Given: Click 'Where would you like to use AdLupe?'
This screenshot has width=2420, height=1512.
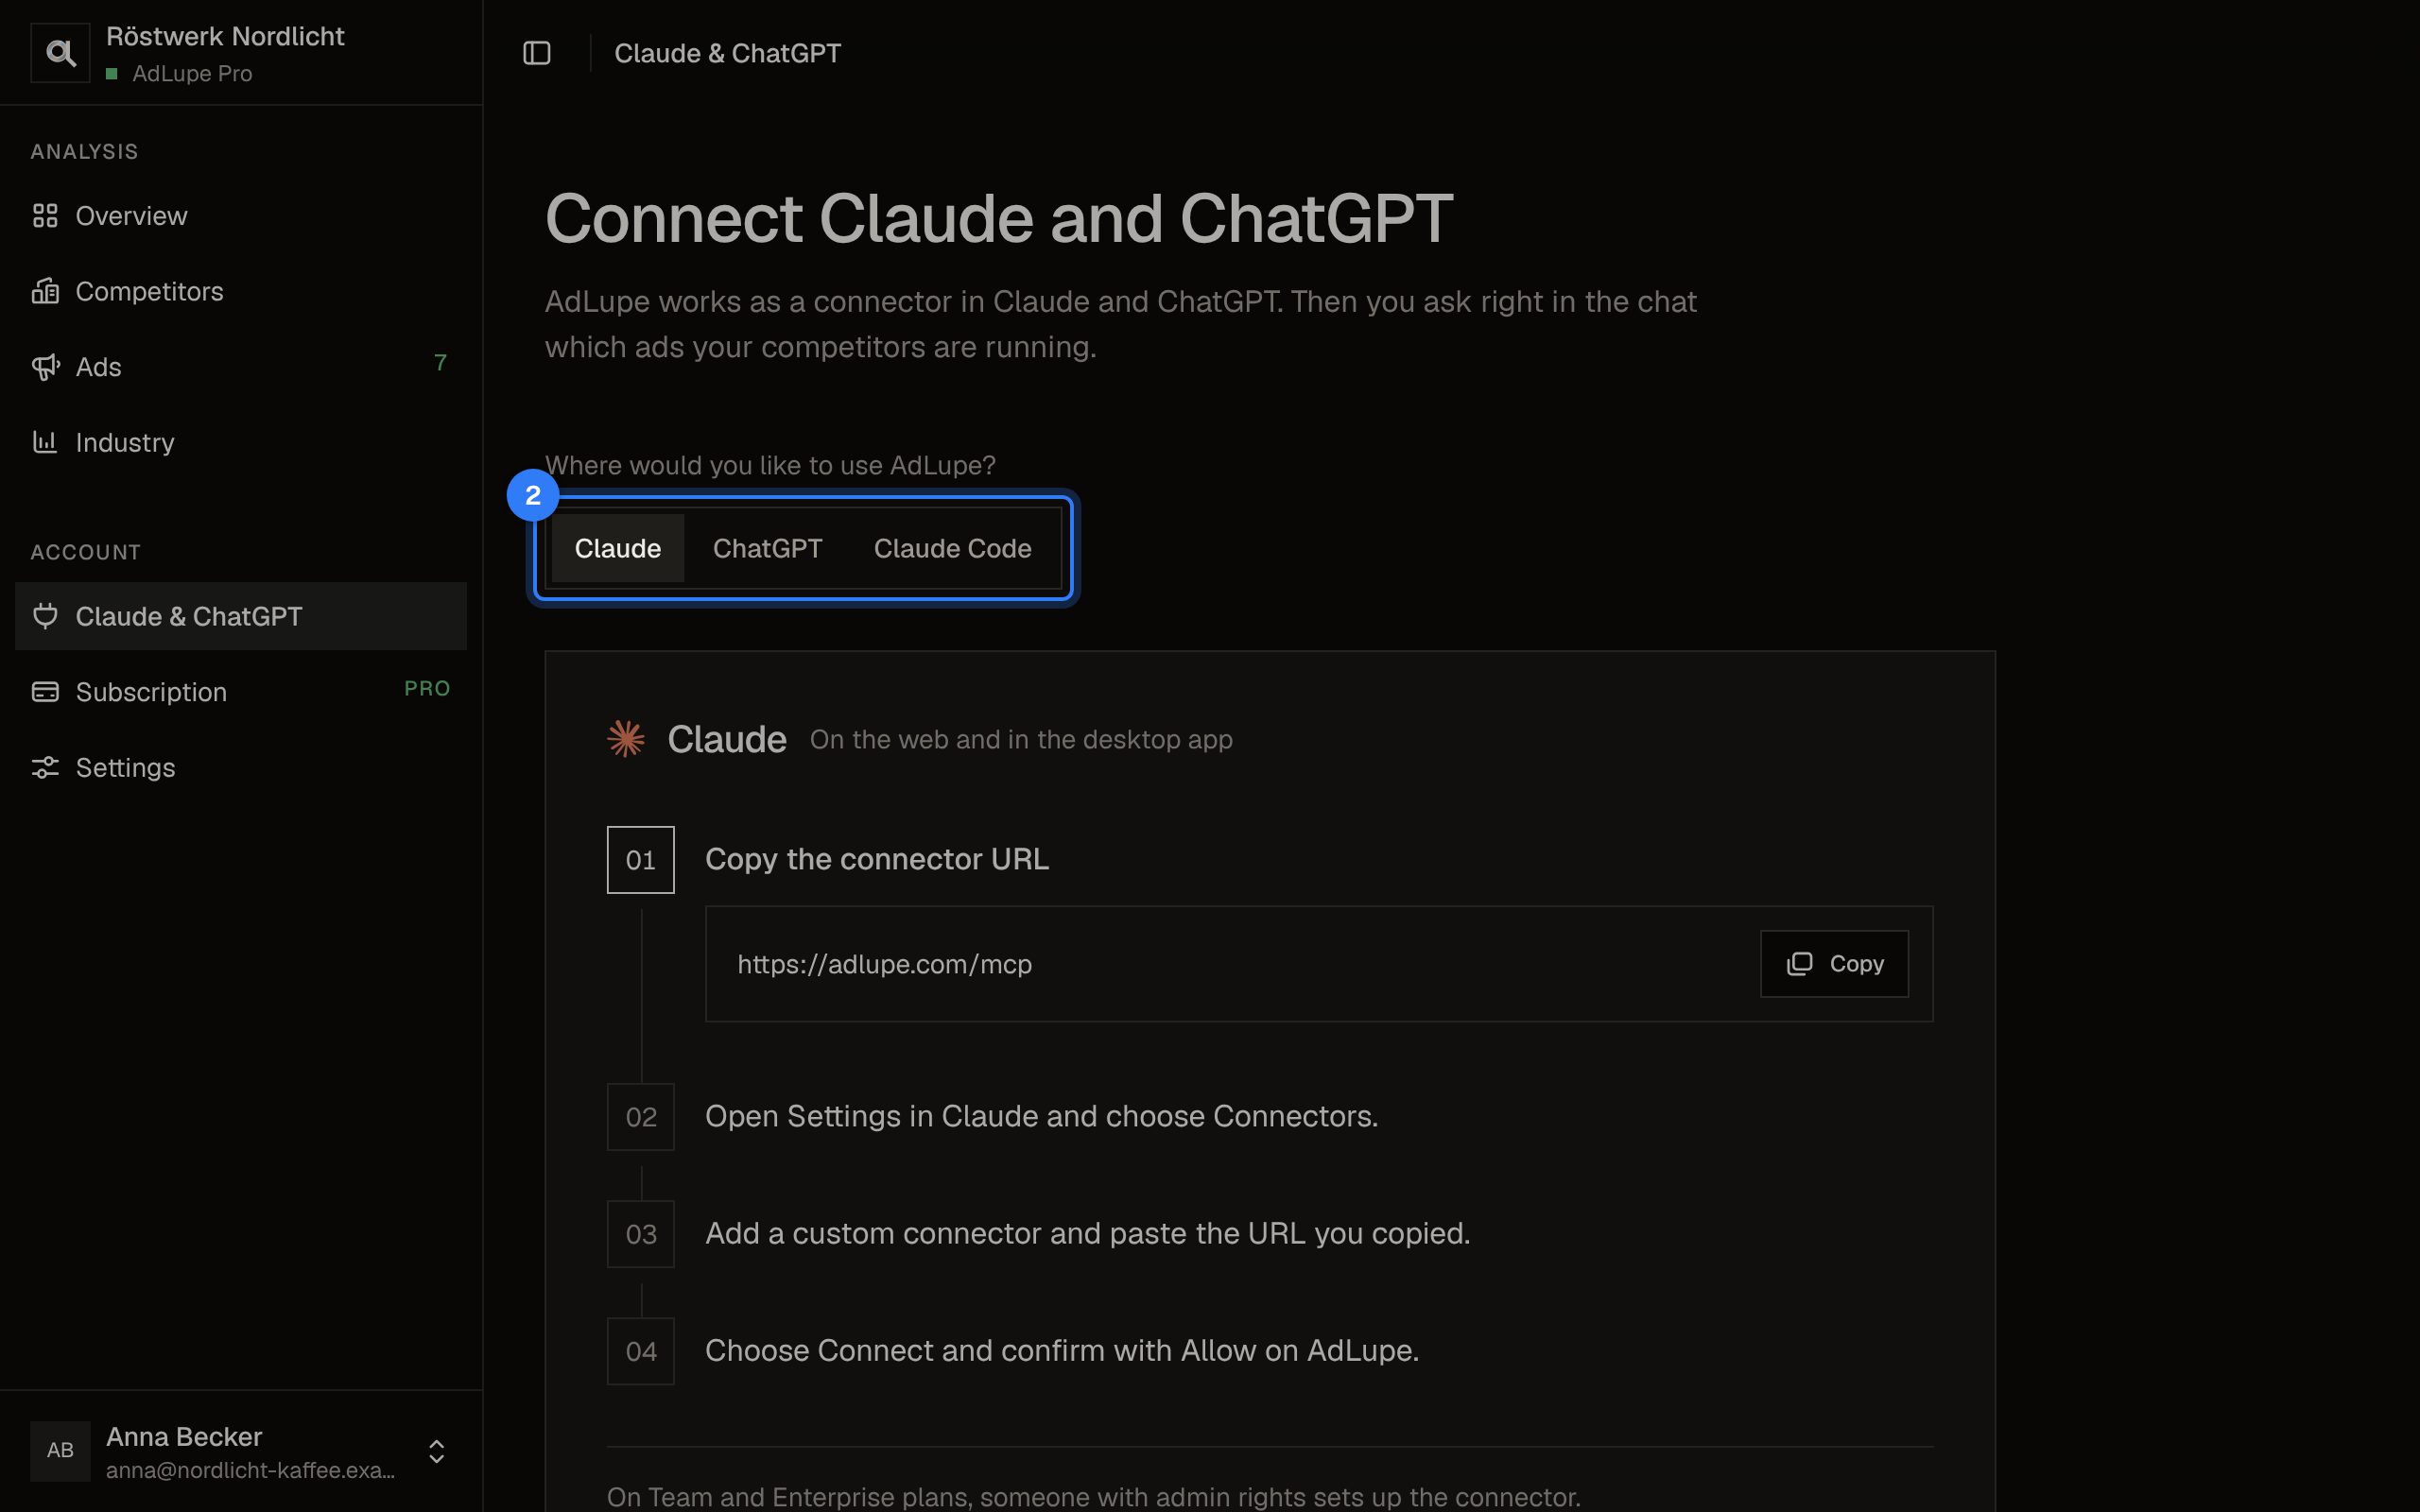Looking at the screenshot, I should [x=770, y=465].
